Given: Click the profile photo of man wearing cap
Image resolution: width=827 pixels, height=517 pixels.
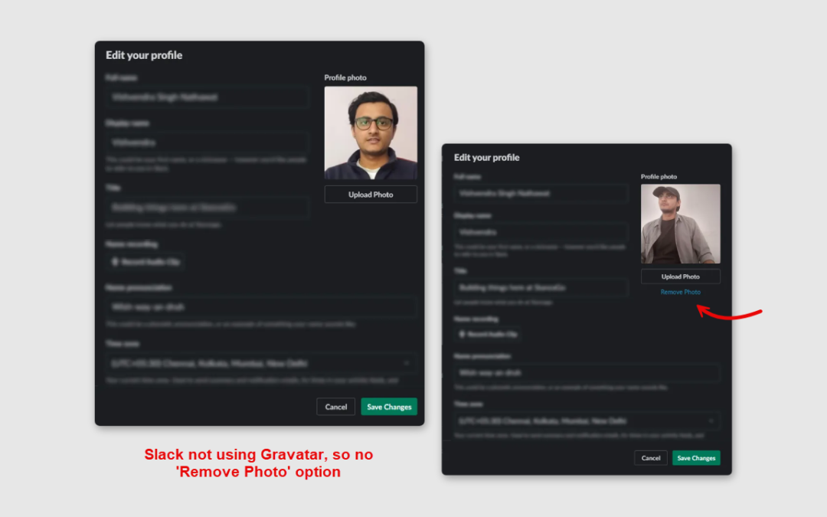Looking at the screenshot, I should (x=680, y=224).
